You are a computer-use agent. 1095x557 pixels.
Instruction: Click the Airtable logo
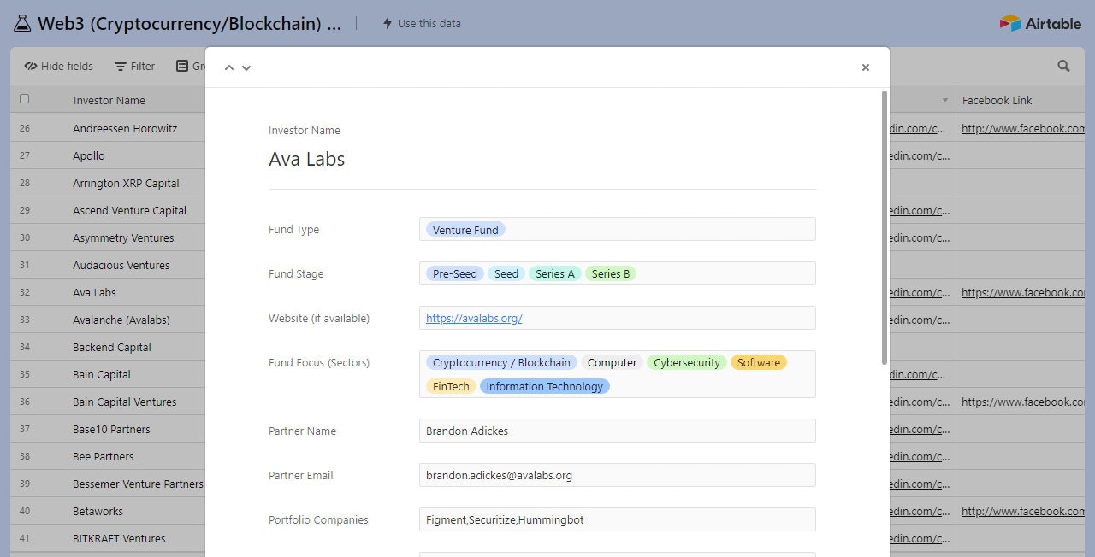pos(1040,23)
